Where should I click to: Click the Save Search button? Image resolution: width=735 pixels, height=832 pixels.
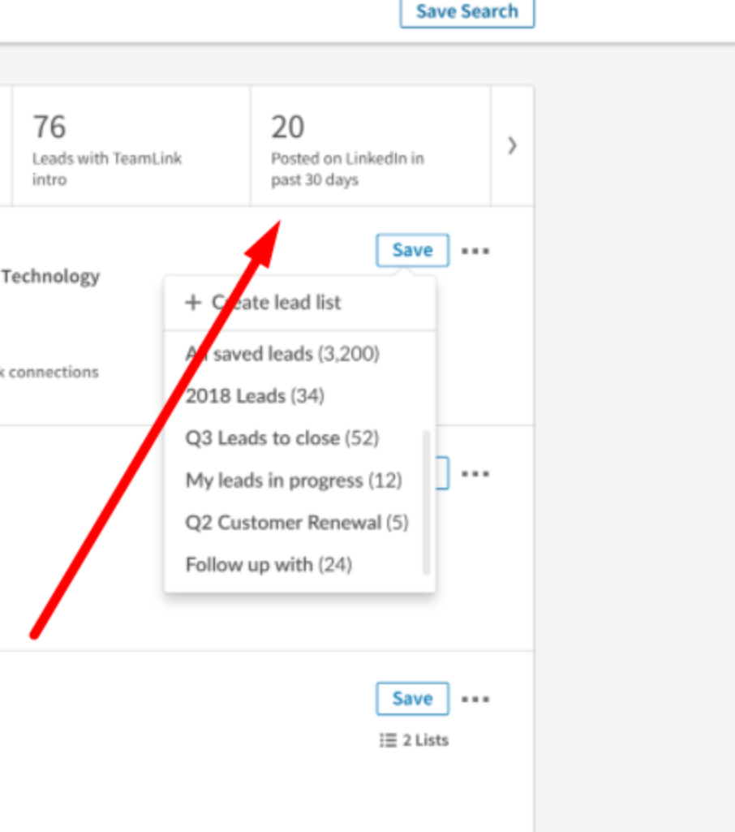pyautogui.click(x=466, y=11)
